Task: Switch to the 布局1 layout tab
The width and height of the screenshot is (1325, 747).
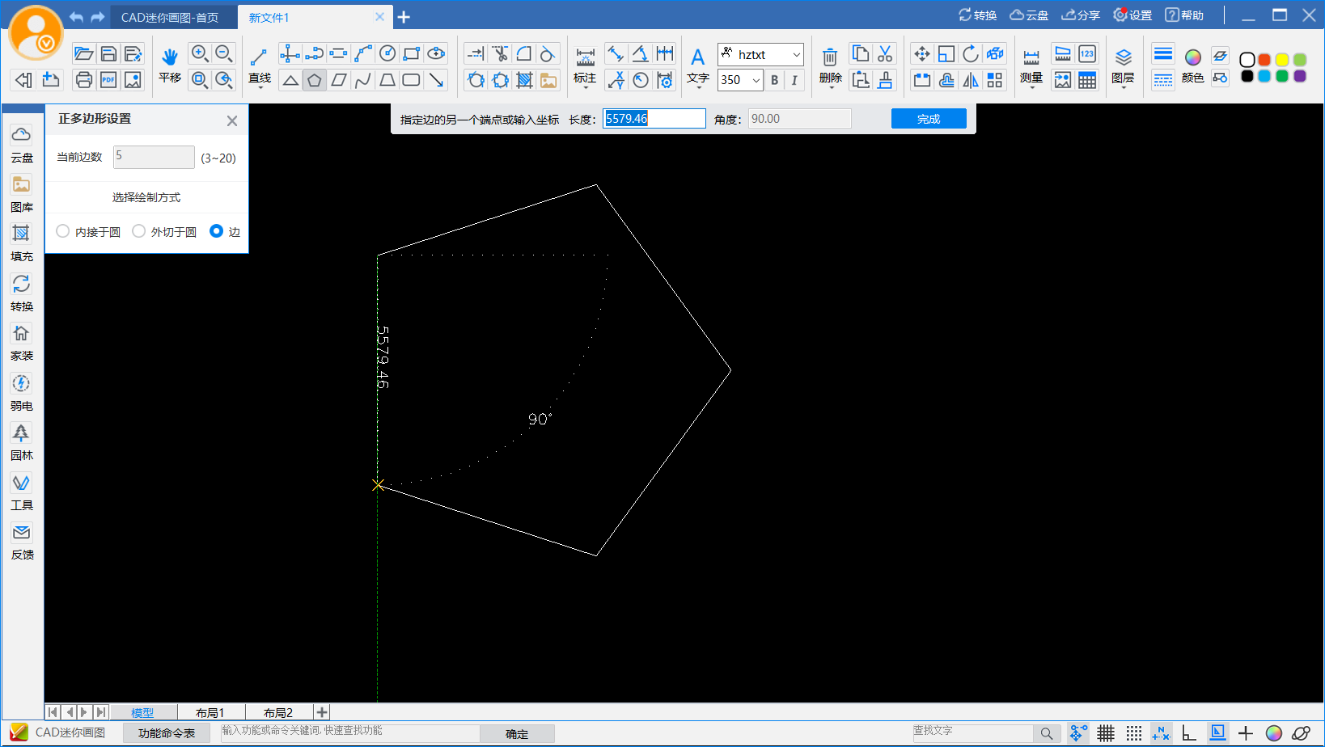Action: [x=210, y=712]
